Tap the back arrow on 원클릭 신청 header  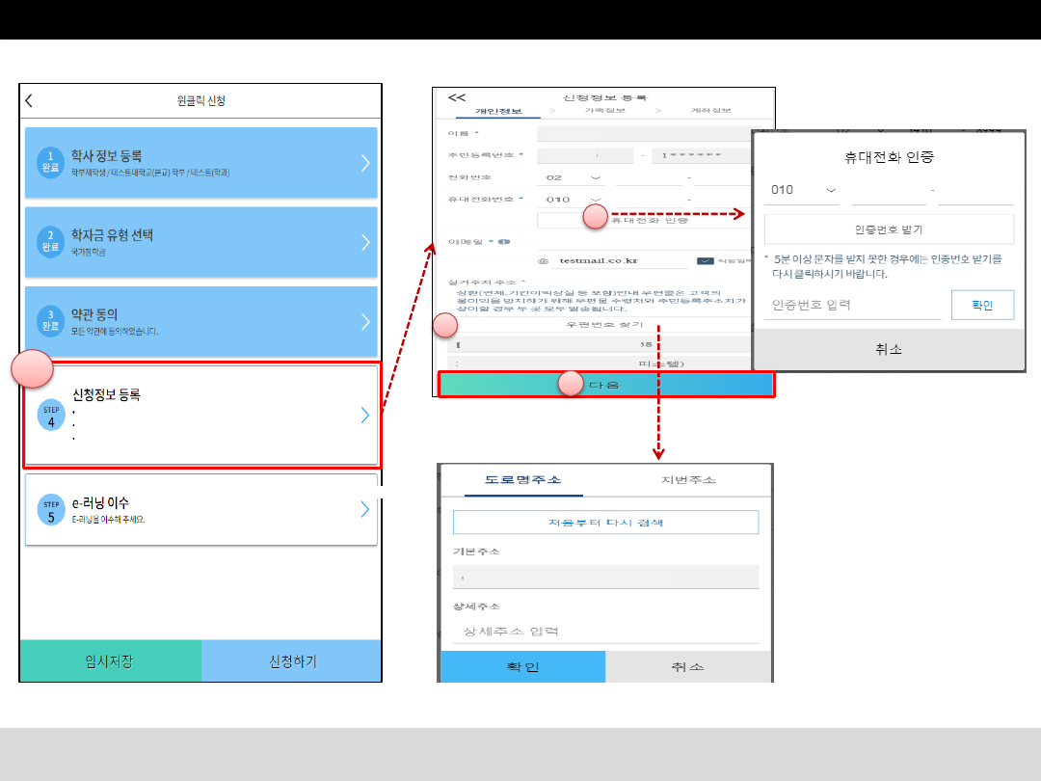(x=30, y=100)
